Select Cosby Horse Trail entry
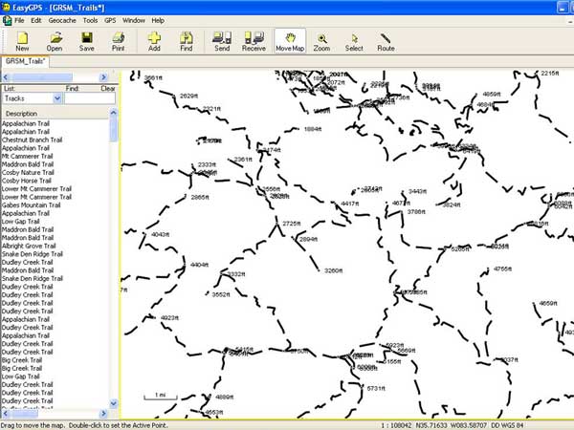Viewport: 574px width, 430px height. [x=27, y=181]
